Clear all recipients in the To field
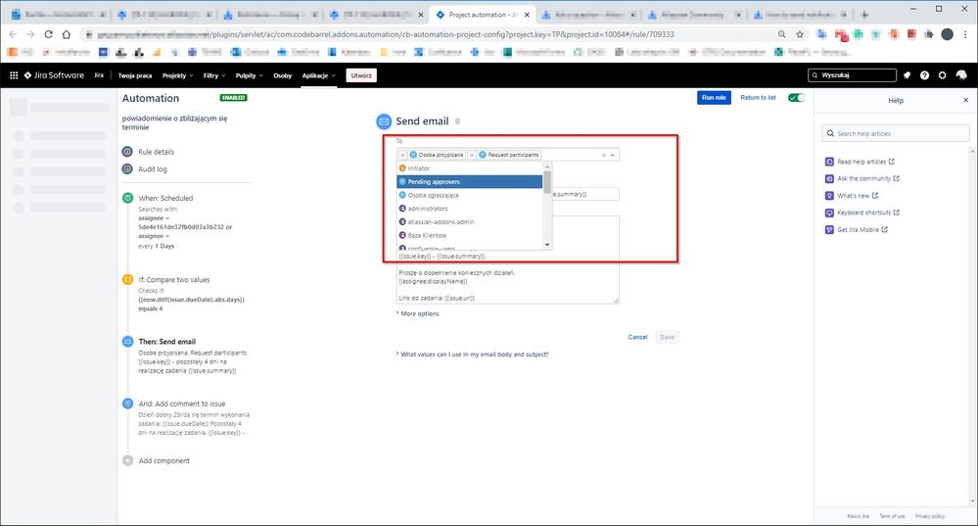 (603, 155)
